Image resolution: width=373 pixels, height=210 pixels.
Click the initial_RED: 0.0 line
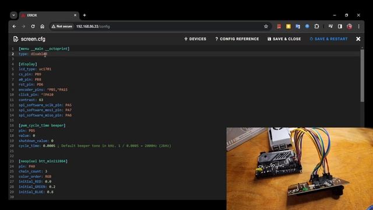pos(35,181)
